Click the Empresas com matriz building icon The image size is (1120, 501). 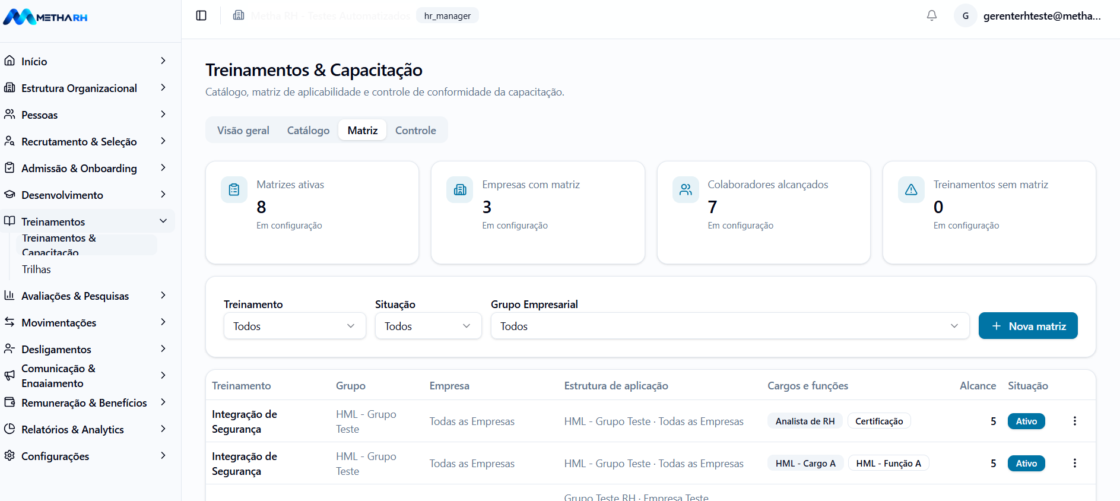(460, 189)
